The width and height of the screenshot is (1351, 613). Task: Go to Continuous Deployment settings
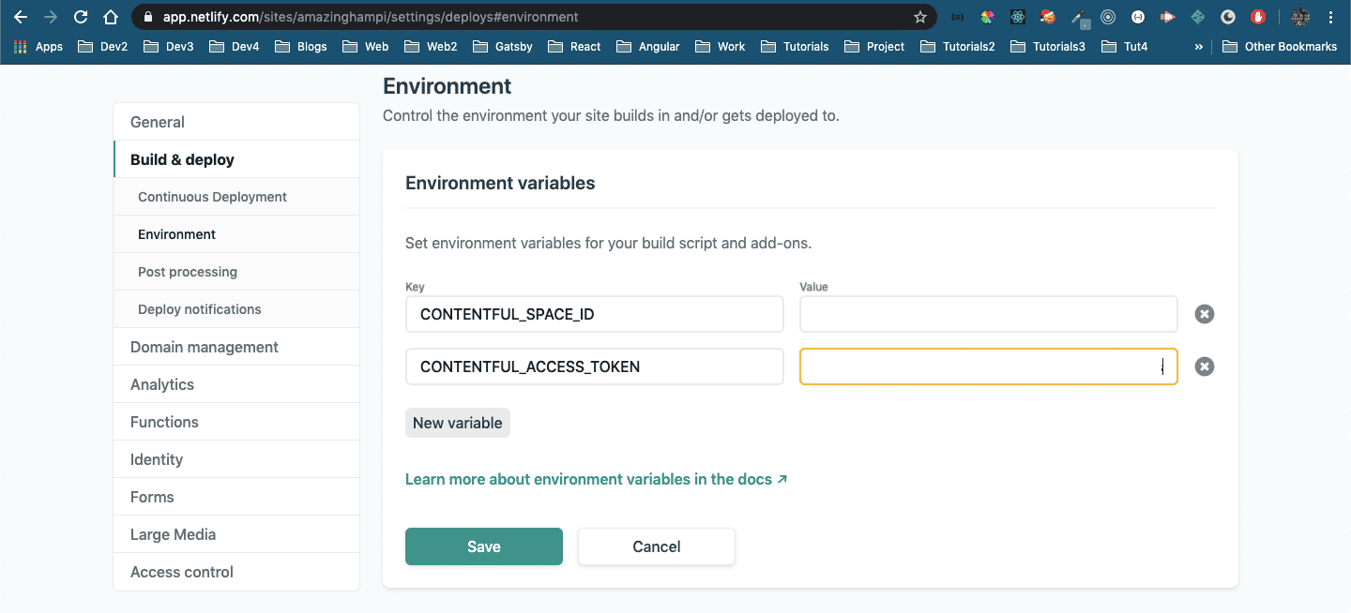tap(236, 197)
